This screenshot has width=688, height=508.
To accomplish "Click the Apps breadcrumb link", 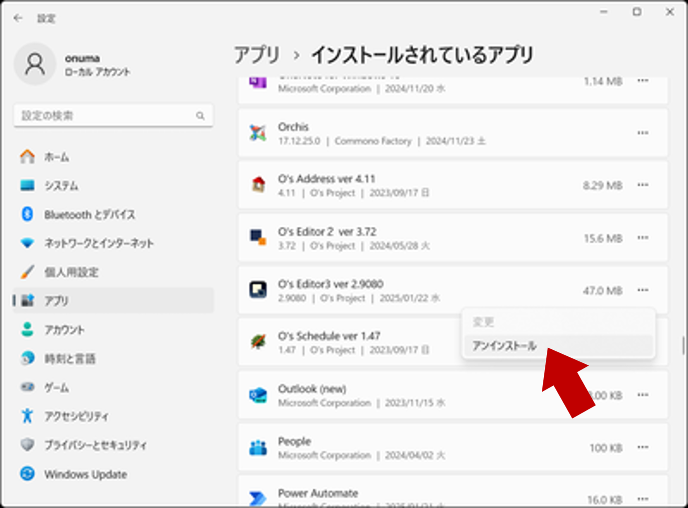I will coord(257,55).
